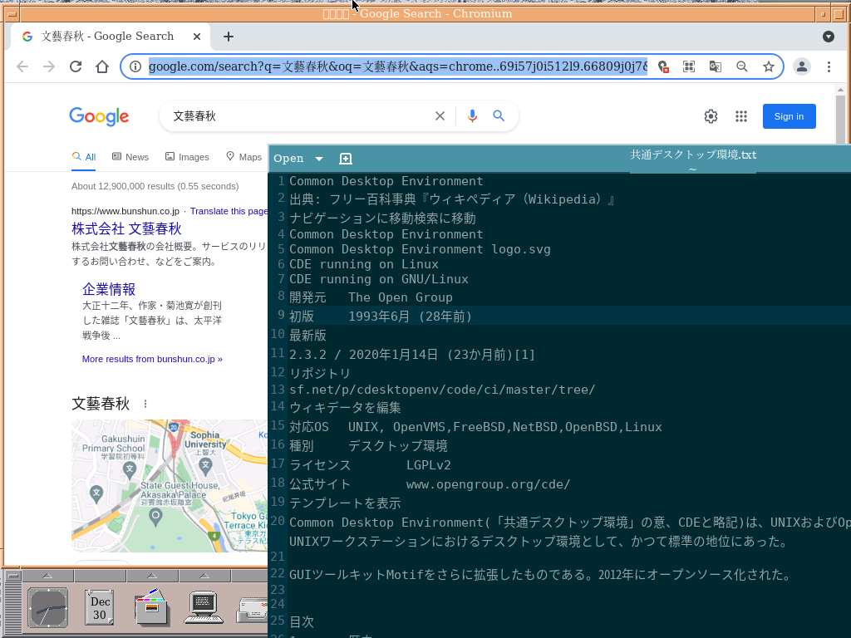This screenshot has height=638, width=851.
Task: Expand the Open dropdown arrow in editor
Action: 319,159
